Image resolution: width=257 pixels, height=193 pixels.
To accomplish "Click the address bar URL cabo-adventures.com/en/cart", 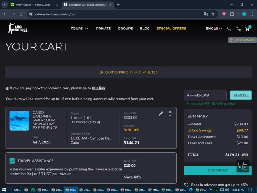I will tap(55, 14).
